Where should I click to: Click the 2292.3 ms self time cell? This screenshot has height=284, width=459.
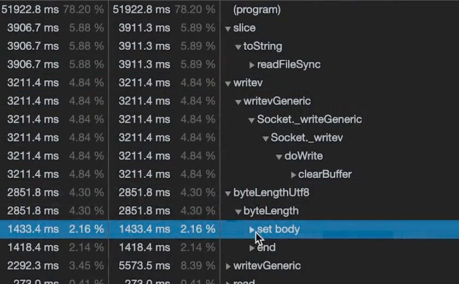[33, 266]
